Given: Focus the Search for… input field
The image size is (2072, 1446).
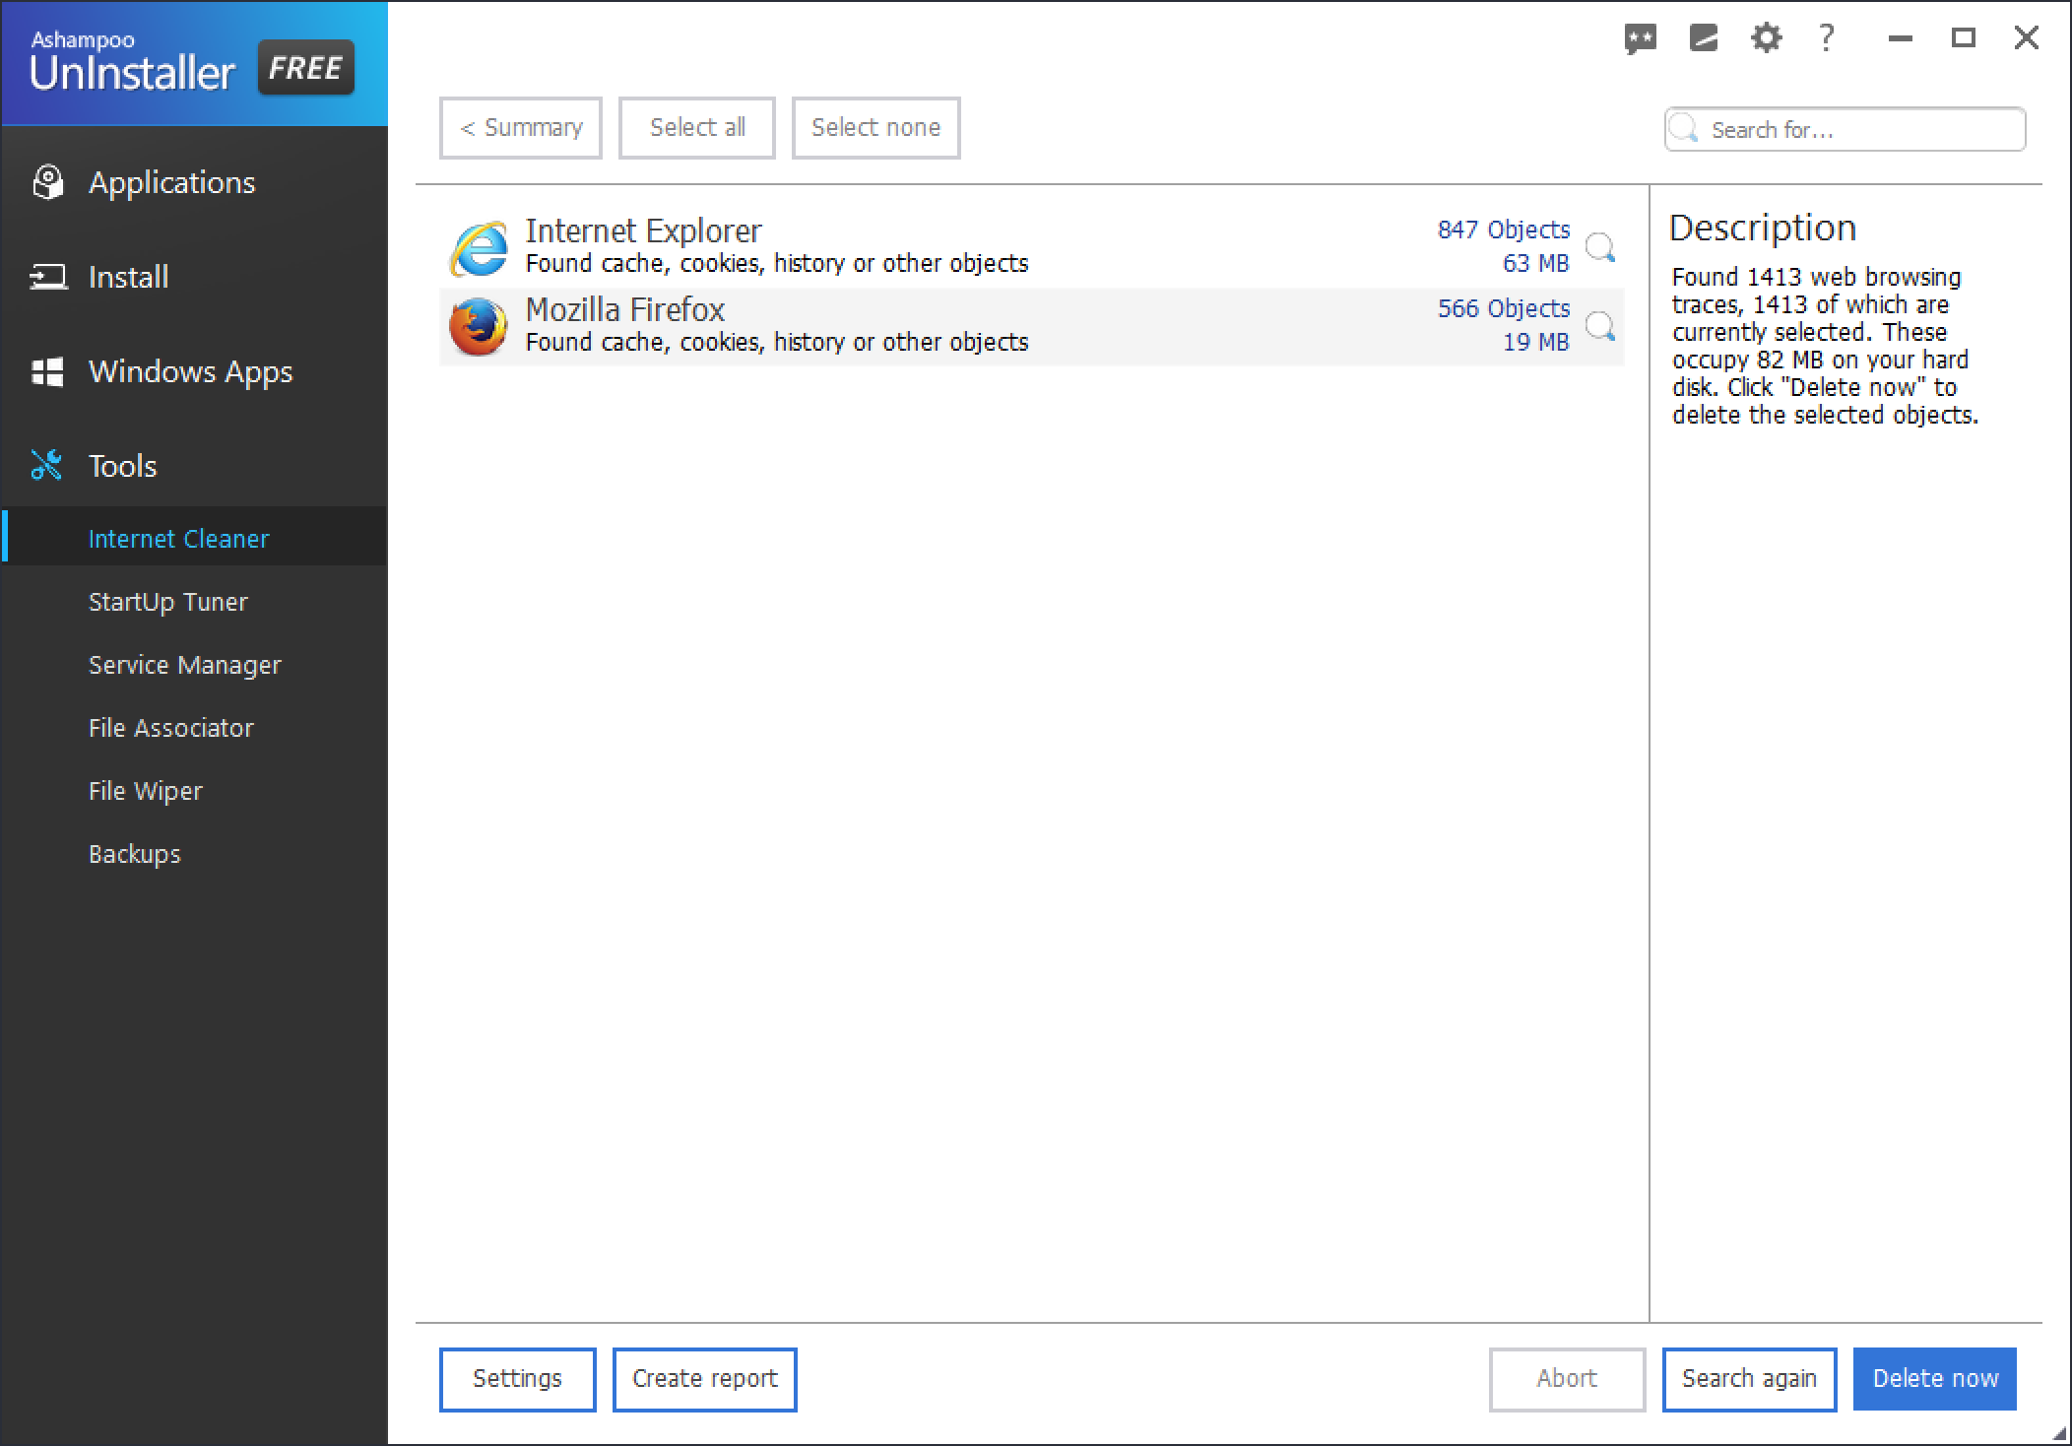Looking at the screenshot, I should [1845, 129].
